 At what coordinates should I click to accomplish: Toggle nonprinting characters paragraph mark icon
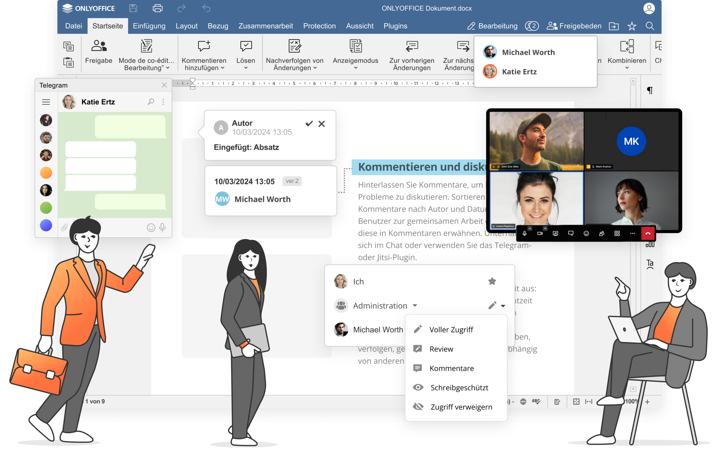click(650, 90)
